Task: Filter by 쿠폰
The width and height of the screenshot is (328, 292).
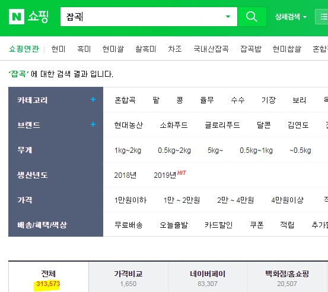Action: click(x=256, y=225)
